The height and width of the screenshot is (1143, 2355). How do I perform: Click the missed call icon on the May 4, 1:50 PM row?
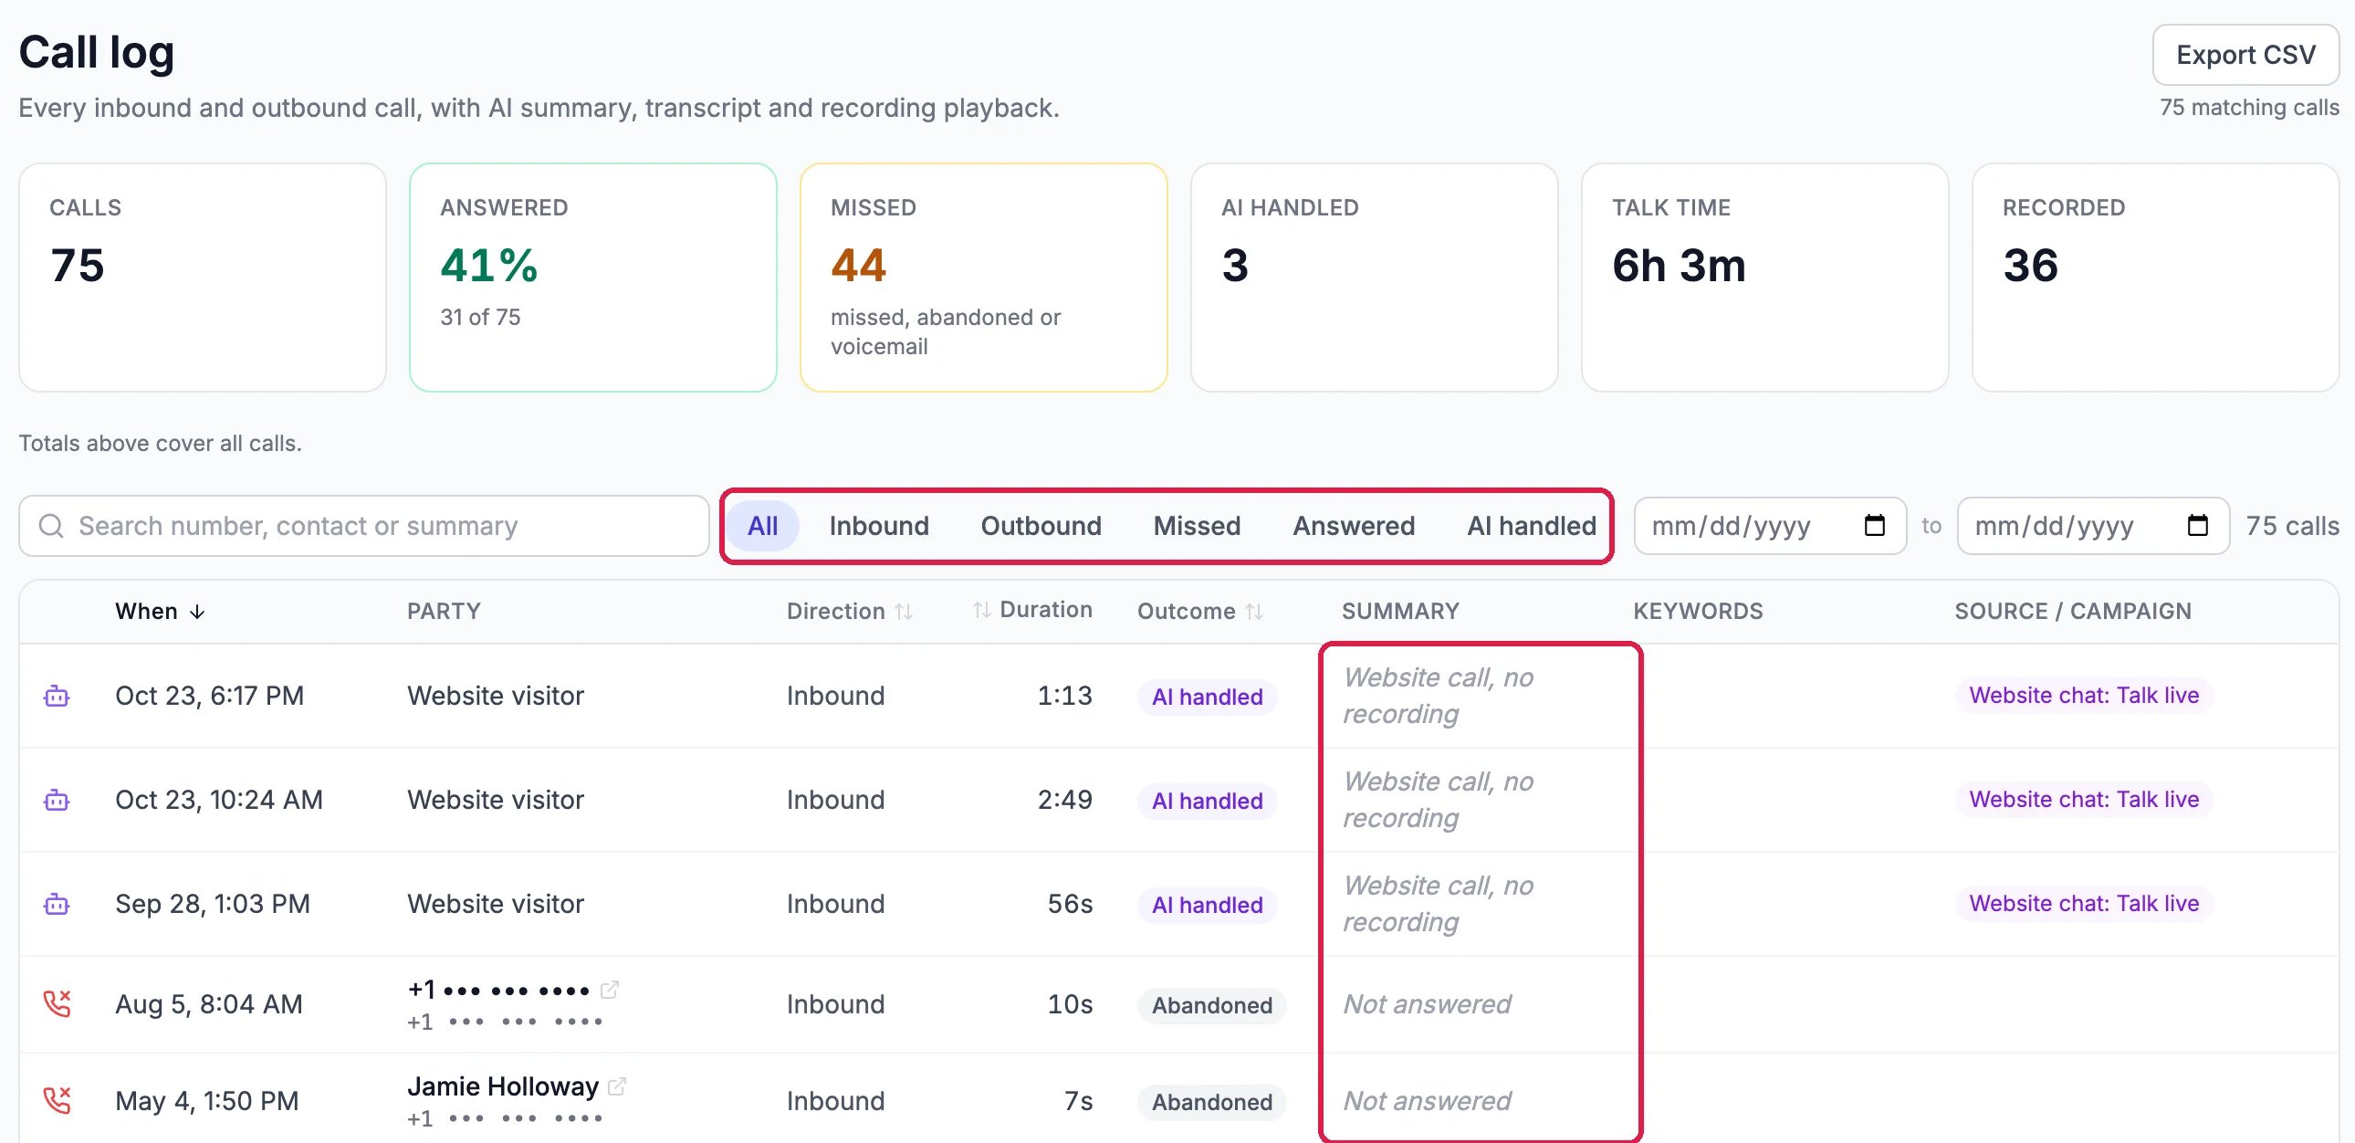(x=57, y=1100)
